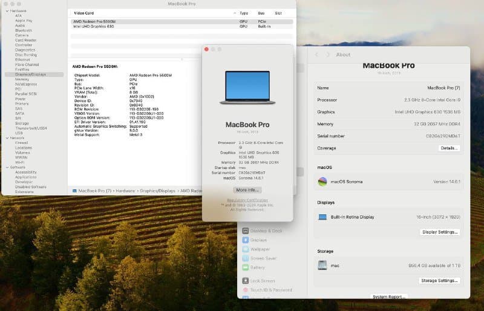
Task: Select Applications in Software list
Action: click(25, 177)
